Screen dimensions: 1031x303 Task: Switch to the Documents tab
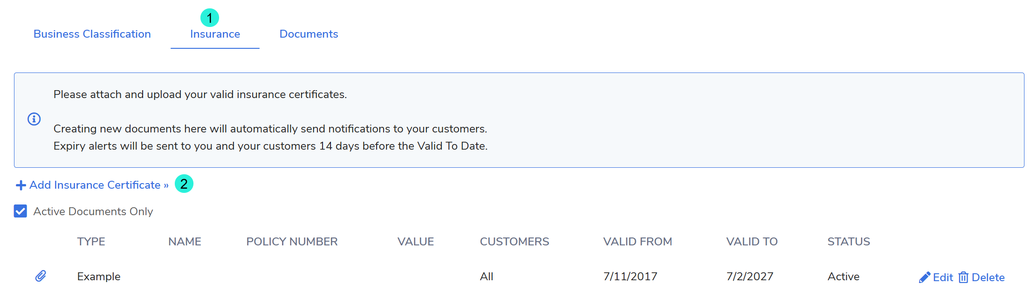click(309, 34)
